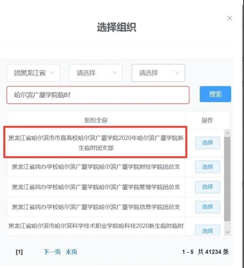Choose 财经学院团总支 with its 选择 button
Image resolution: width=244 pixels, height=268 pixels.
pyautogui.click(x=207, y=167)
